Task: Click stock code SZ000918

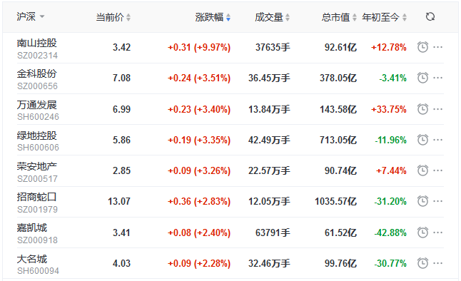Action: 37,240
